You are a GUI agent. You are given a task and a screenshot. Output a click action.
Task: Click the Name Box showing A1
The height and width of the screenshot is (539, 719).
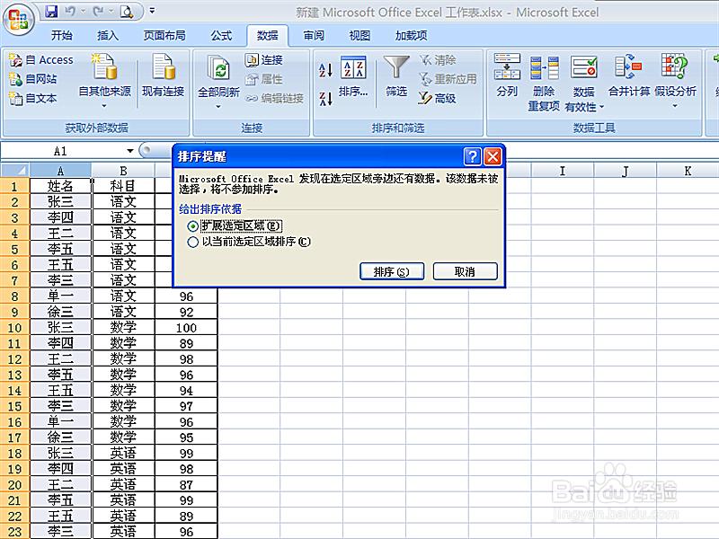[62, 151]
